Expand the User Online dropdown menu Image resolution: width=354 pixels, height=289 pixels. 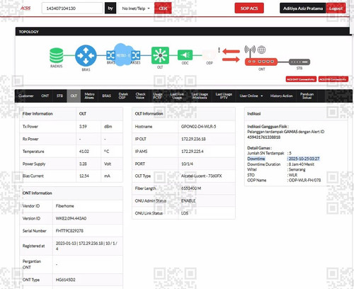tap(251, 96)
